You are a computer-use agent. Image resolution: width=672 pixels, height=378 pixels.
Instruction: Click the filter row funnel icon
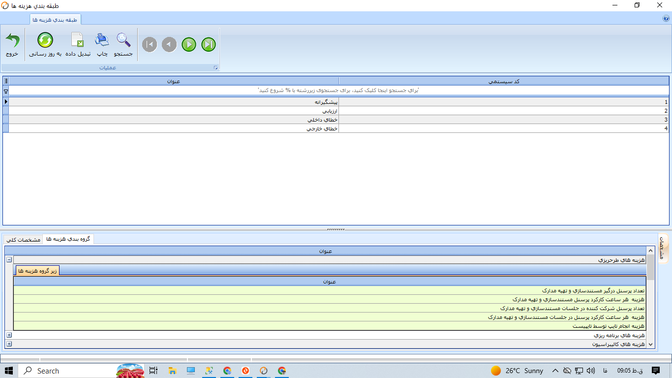(6, 91)
